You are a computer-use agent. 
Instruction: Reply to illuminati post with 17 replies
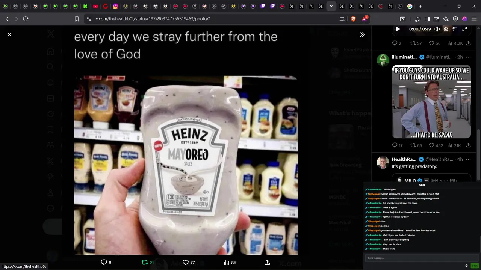coord(397,145)
